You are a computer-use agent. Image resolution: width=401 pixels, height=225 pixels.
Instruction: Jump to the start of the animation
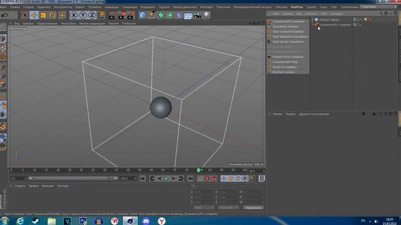pyautogui.click(x=142, y=179)
